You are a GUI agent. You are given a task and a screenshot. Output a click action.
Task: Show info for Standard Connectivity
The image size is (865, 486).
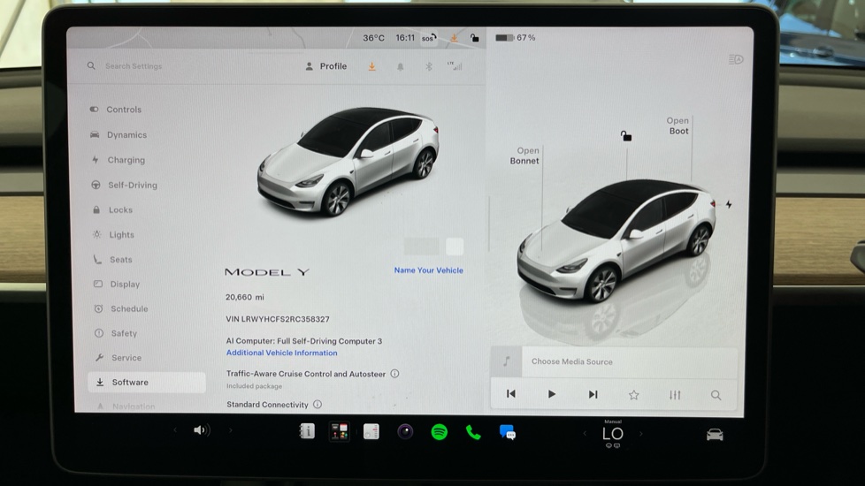click(x=318, y=404)
